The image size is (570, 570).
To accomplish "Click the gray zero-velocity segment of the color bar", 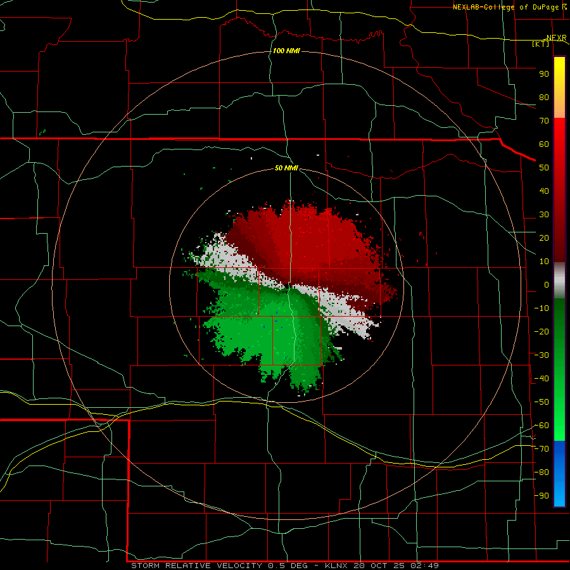I will (559, 281).
